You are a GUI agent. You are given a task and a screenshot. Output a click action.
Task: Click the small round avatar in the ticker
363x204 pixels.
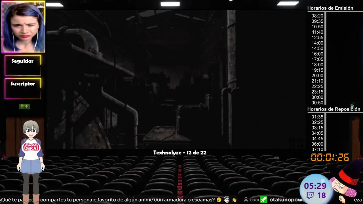227,199
